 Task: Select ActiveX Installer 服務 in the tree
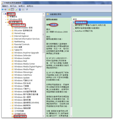click(23, 28)
